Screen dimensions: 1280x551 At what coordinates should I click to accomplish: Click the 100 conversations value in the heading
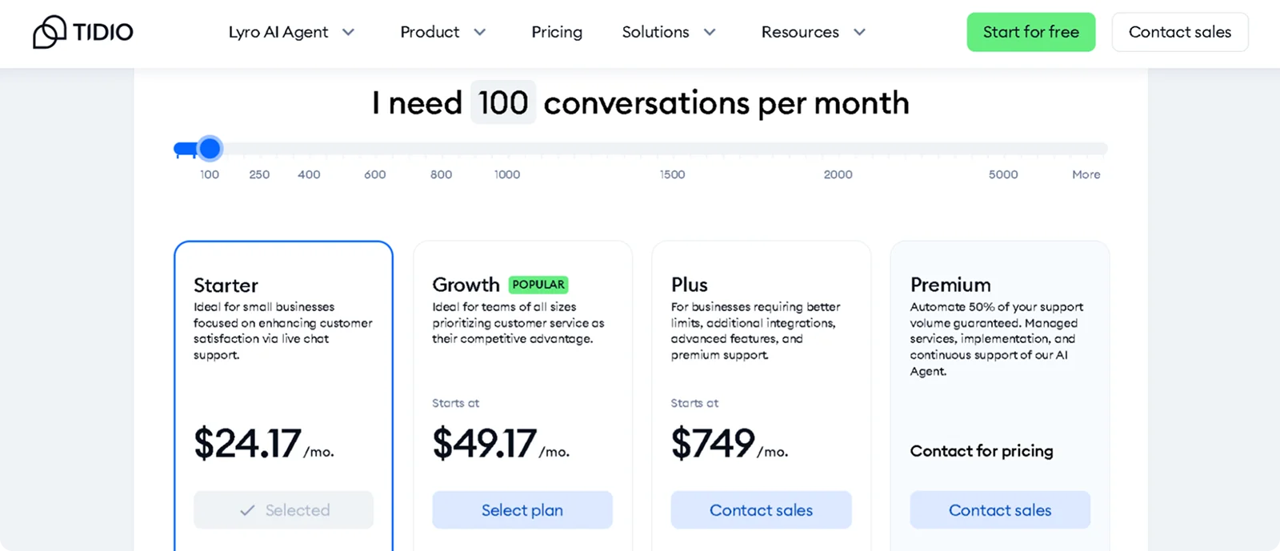coord(502,102)
